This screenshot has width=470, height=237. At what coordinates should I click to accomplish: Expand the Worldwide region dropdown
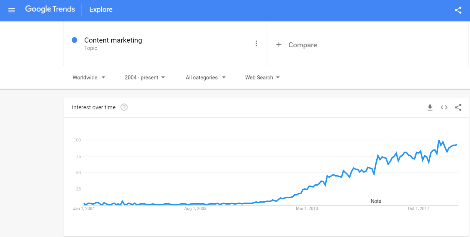(89, 77)
